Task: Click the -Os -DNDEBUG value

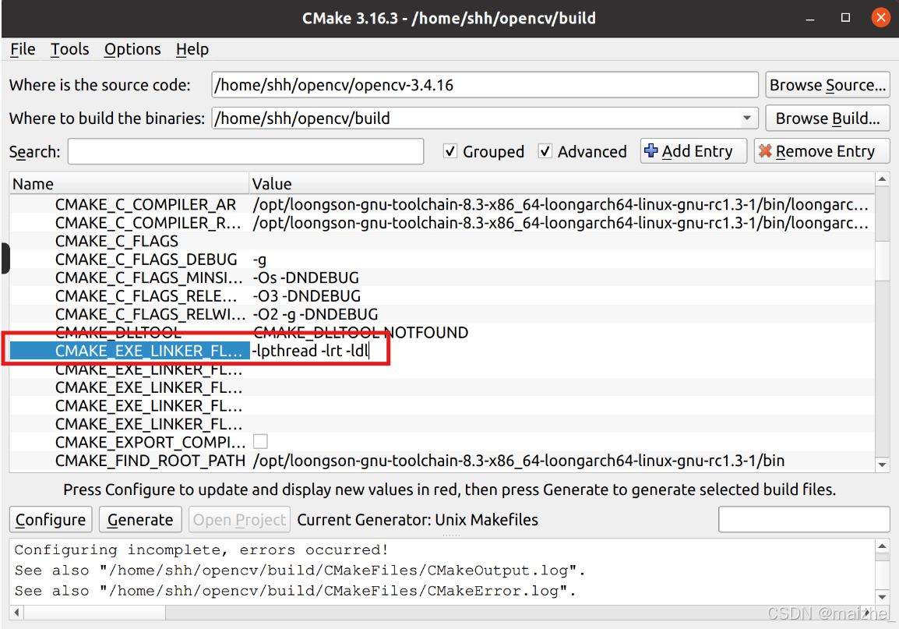Action: click(x=306, y=278)
